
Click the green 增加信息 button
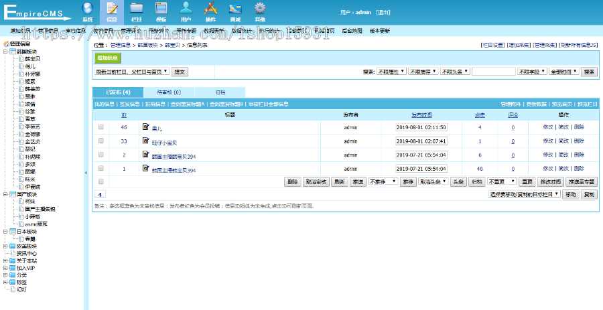coord(108,58)
